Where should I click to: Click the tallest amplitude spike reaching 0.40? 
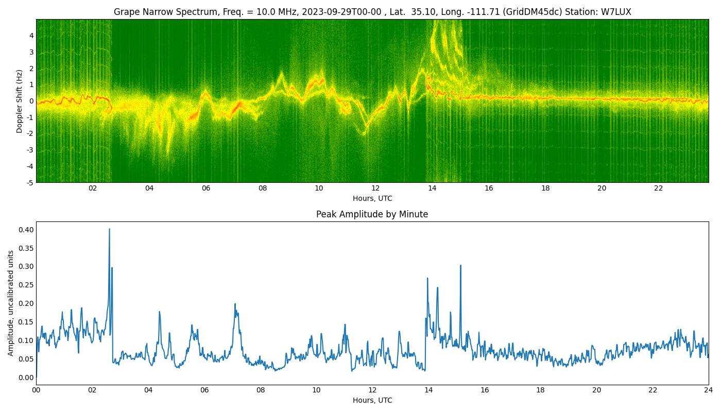click(109, 230)
